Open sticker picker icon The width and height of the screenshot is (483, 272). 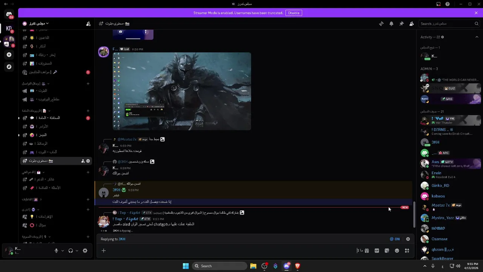click(387, 250)
